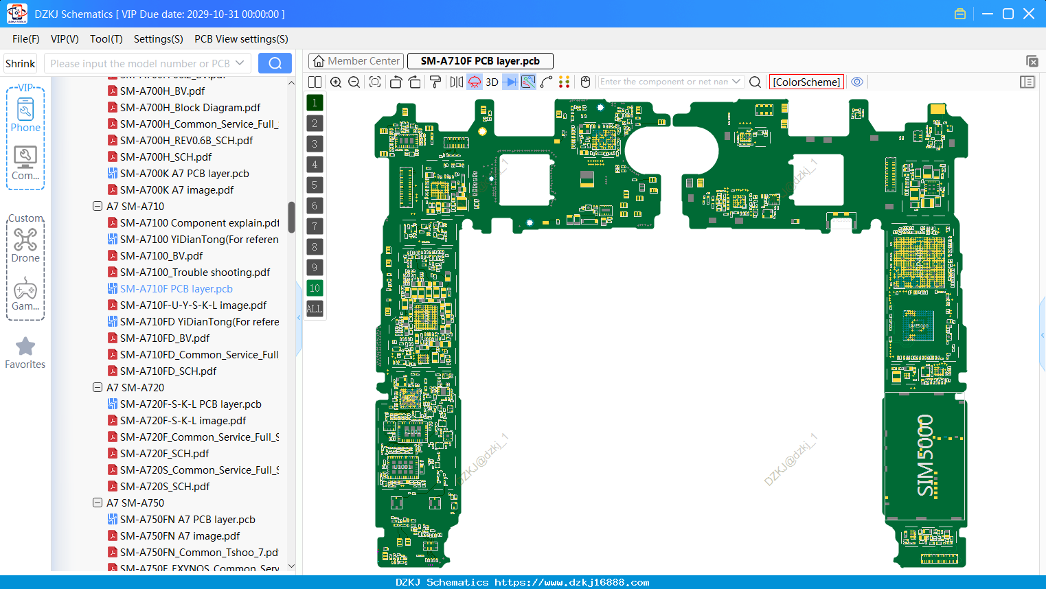Open SM-A750FN A7 image.pdf

tap(180, 535)
